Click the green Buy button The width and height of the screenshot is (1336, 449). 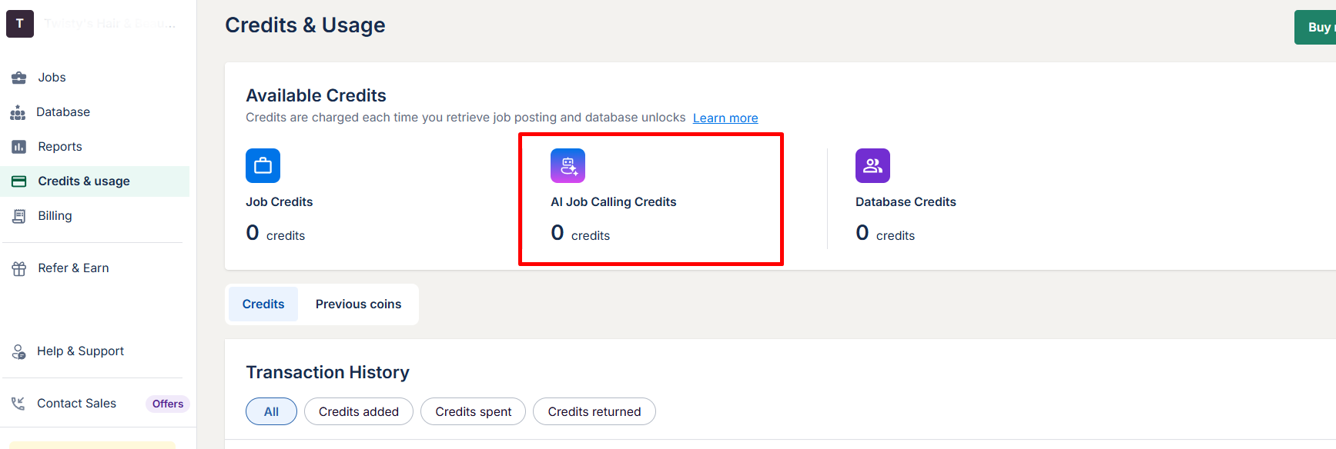point(1315,27)
